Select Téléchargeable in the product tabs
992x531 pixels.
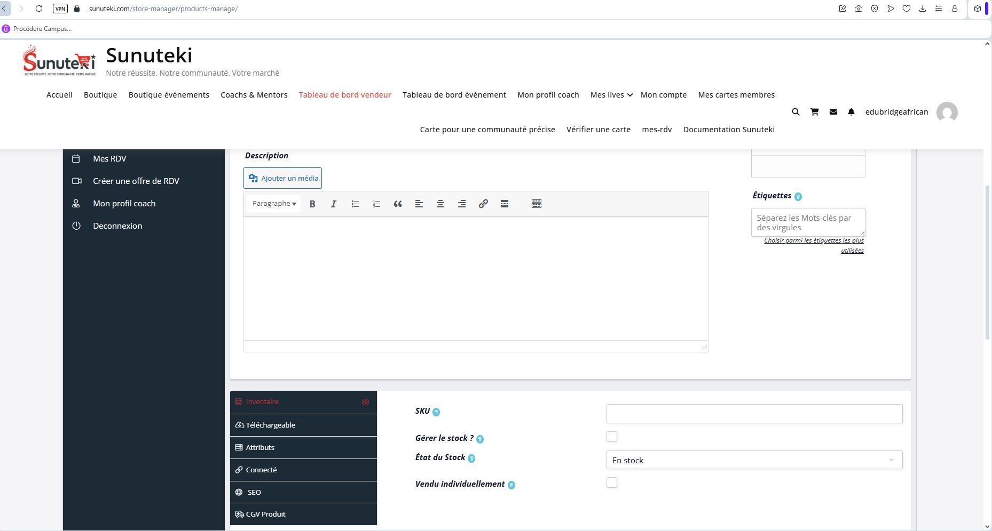click(303, 425)
